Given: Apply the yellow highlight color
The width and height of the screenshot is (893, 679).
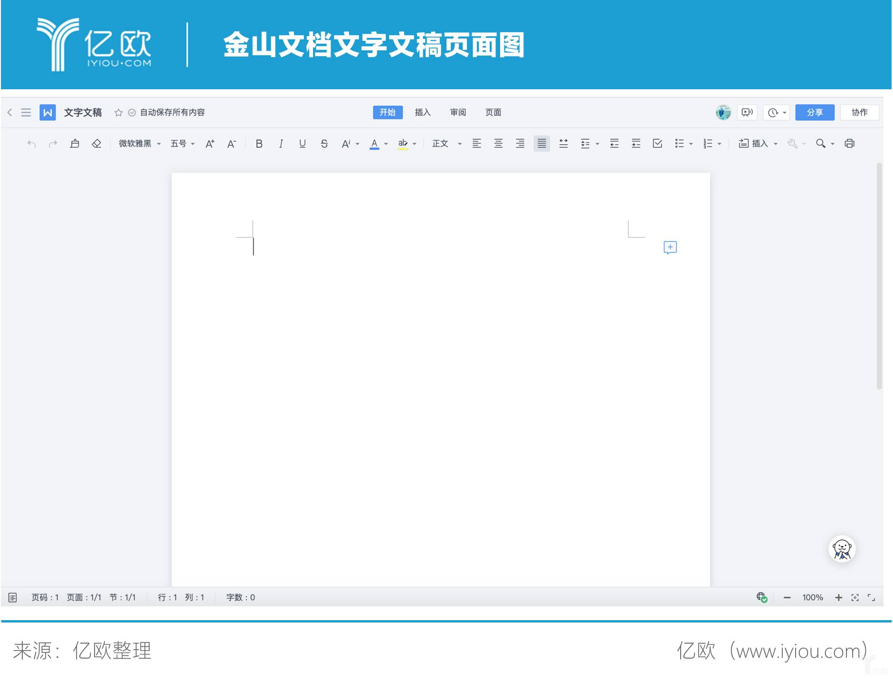Looking at the screenshot, I should (403, 144).
